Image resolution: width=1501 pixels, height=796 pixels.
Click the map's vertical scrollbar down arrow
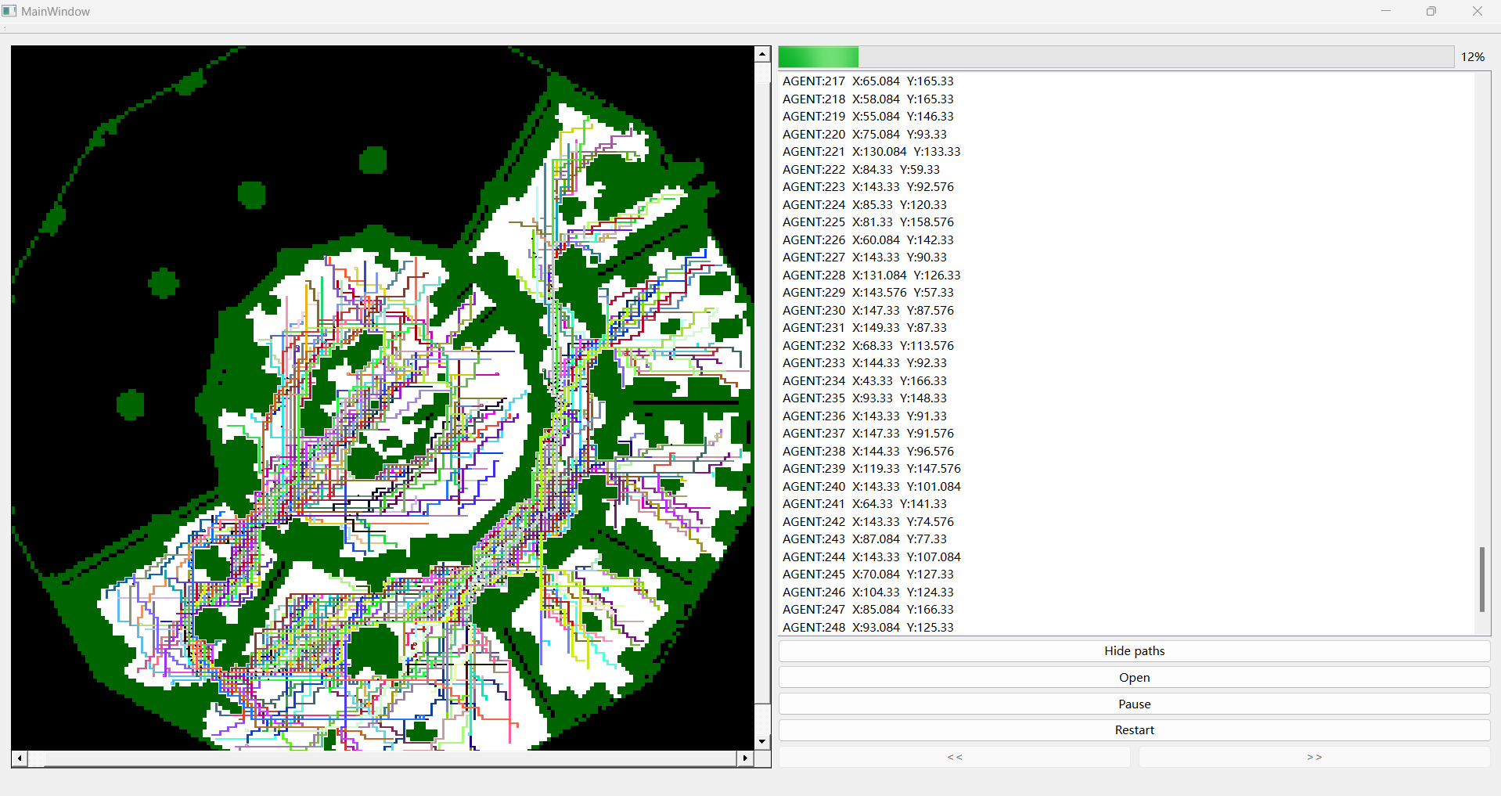(762, 741)
